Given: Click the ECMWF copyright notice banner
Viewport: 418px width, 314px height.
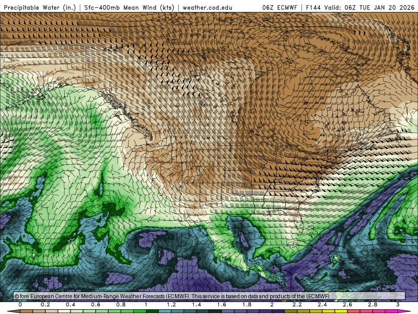Looking at the screenshot, I should pos(210,296).
